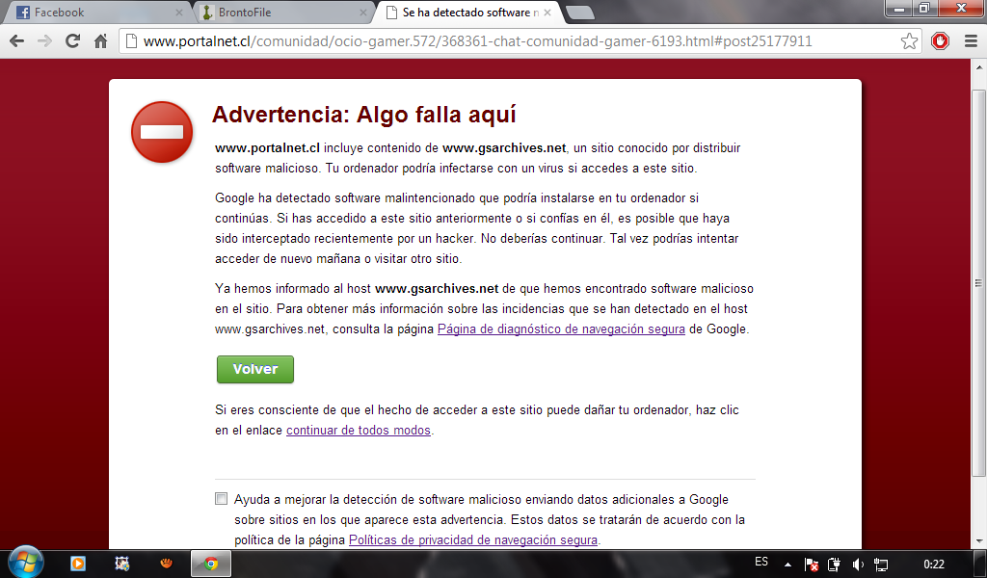Screen dimensions: 987x578
Task: Click the 0:22 system clock
Action: pyautogui.click(x=933, y=565)
